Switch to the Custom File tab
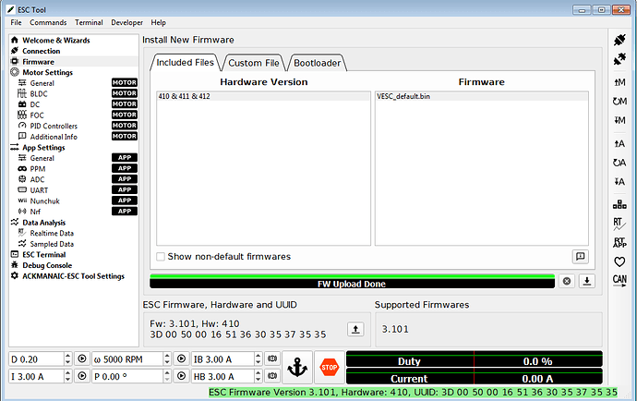 253,63
